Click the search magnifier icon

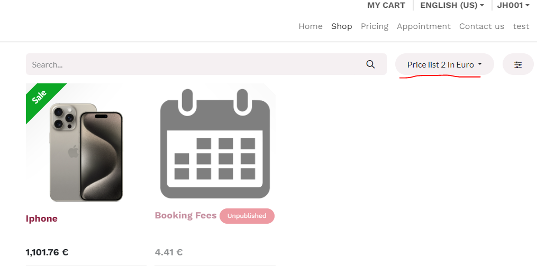coord(370,64)
